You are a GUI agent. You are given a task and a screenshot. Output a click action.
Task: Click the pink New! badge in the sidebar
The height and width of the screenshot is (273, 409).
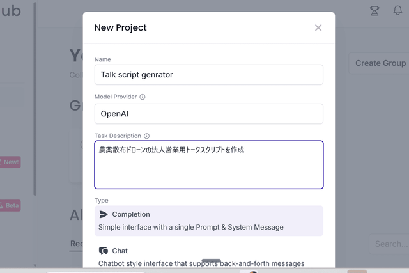point(11,162)
